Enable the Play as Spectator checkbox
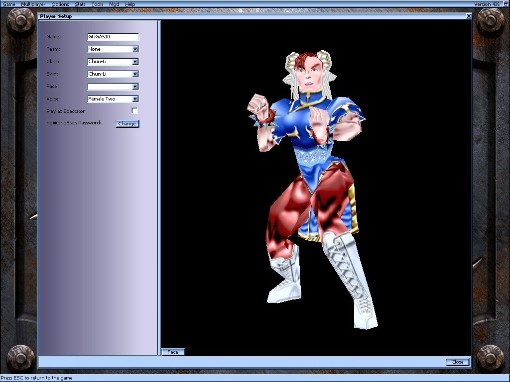Viewport: 510px width, 382px height. (x=134, y=111)
